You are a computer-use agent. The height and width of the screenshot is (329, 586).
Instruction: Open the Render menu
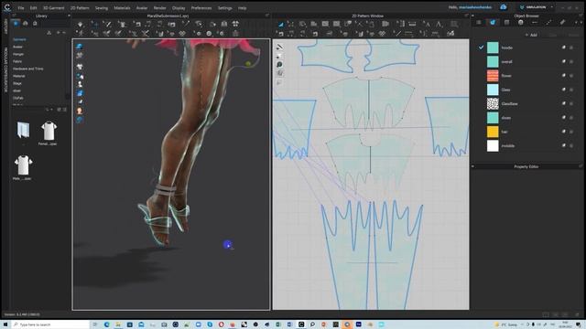click(x=159, y=8)
